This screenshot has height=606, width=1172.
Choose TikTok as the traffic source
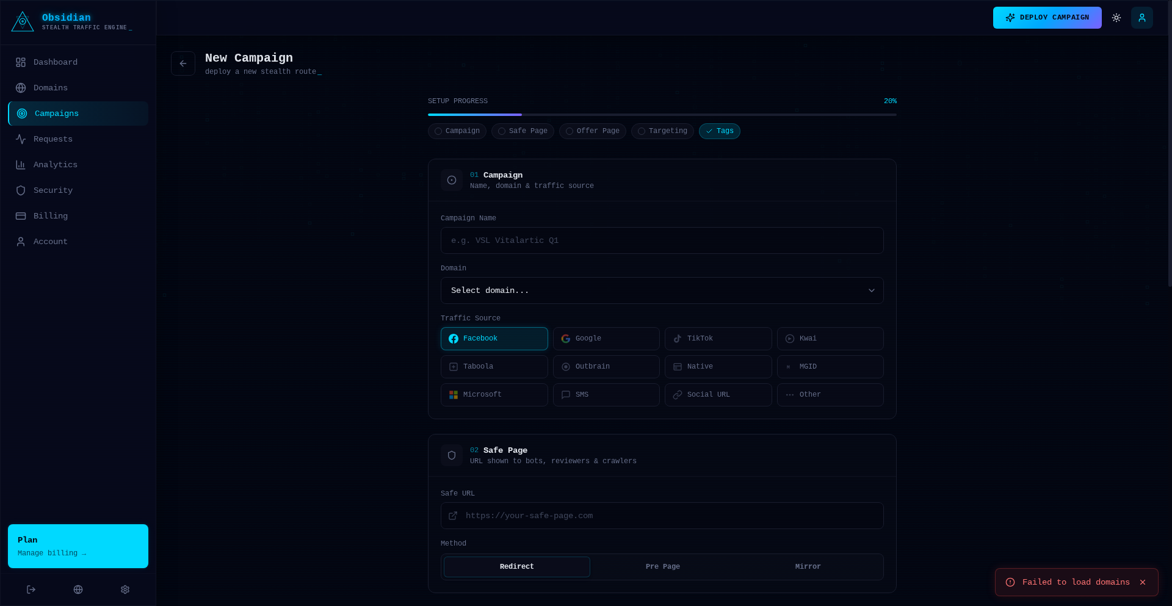(718, 339)
